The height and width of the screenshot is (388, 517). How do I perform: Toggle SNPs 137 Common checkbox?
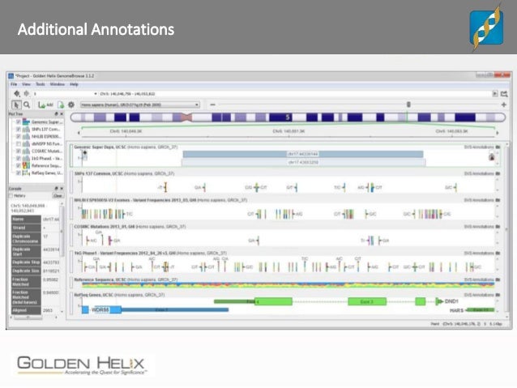click(x=19, y=130)
